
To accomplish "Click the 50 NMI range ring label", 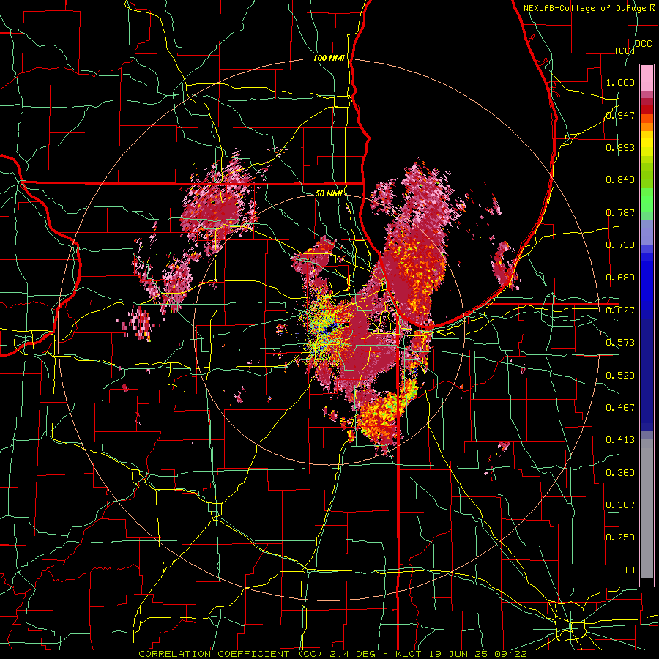I will click(x=329, y=193).
